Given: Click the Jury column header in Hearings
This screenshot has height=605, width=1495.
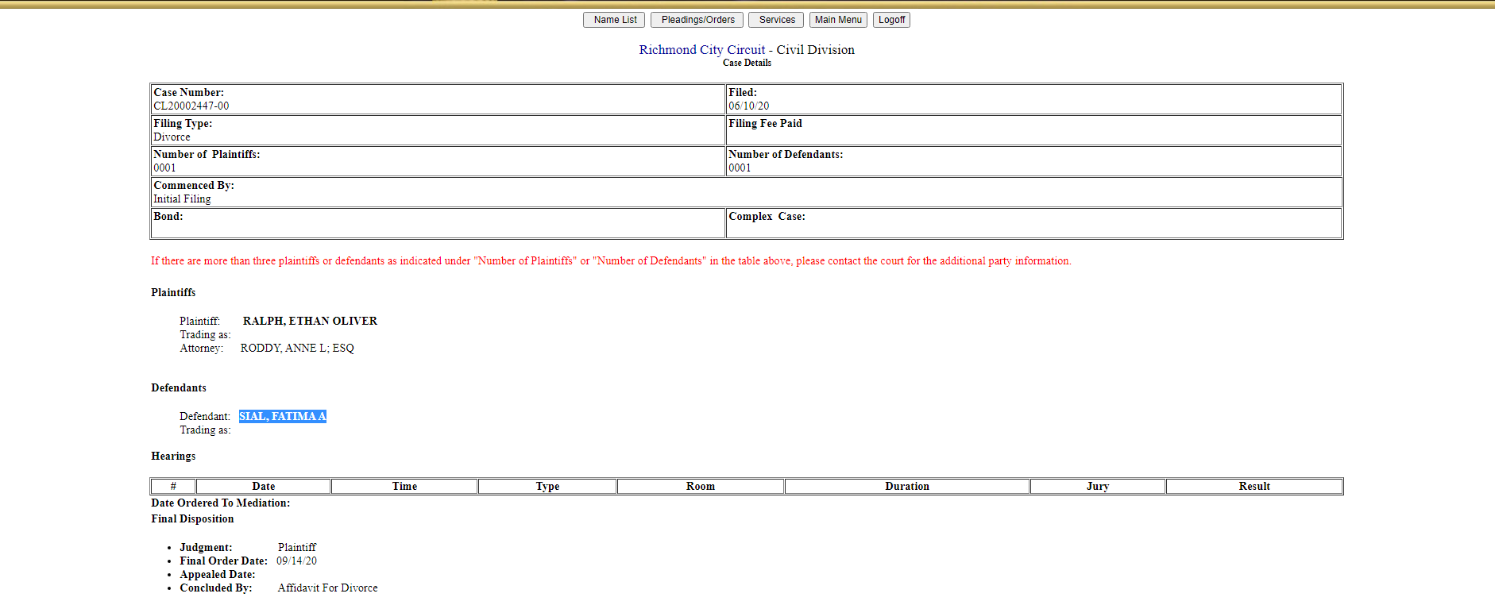Looking at the screenshot, I should (1098, 486).
